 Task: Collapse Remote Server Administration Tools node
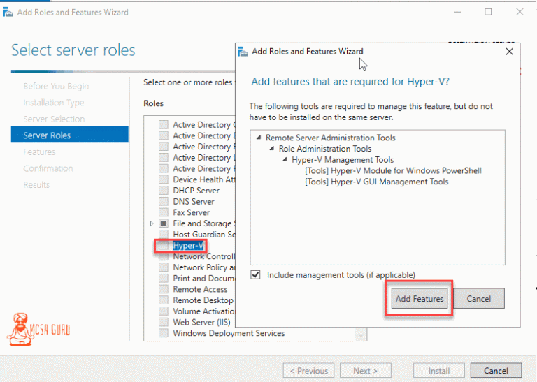(x=259, y=138)
